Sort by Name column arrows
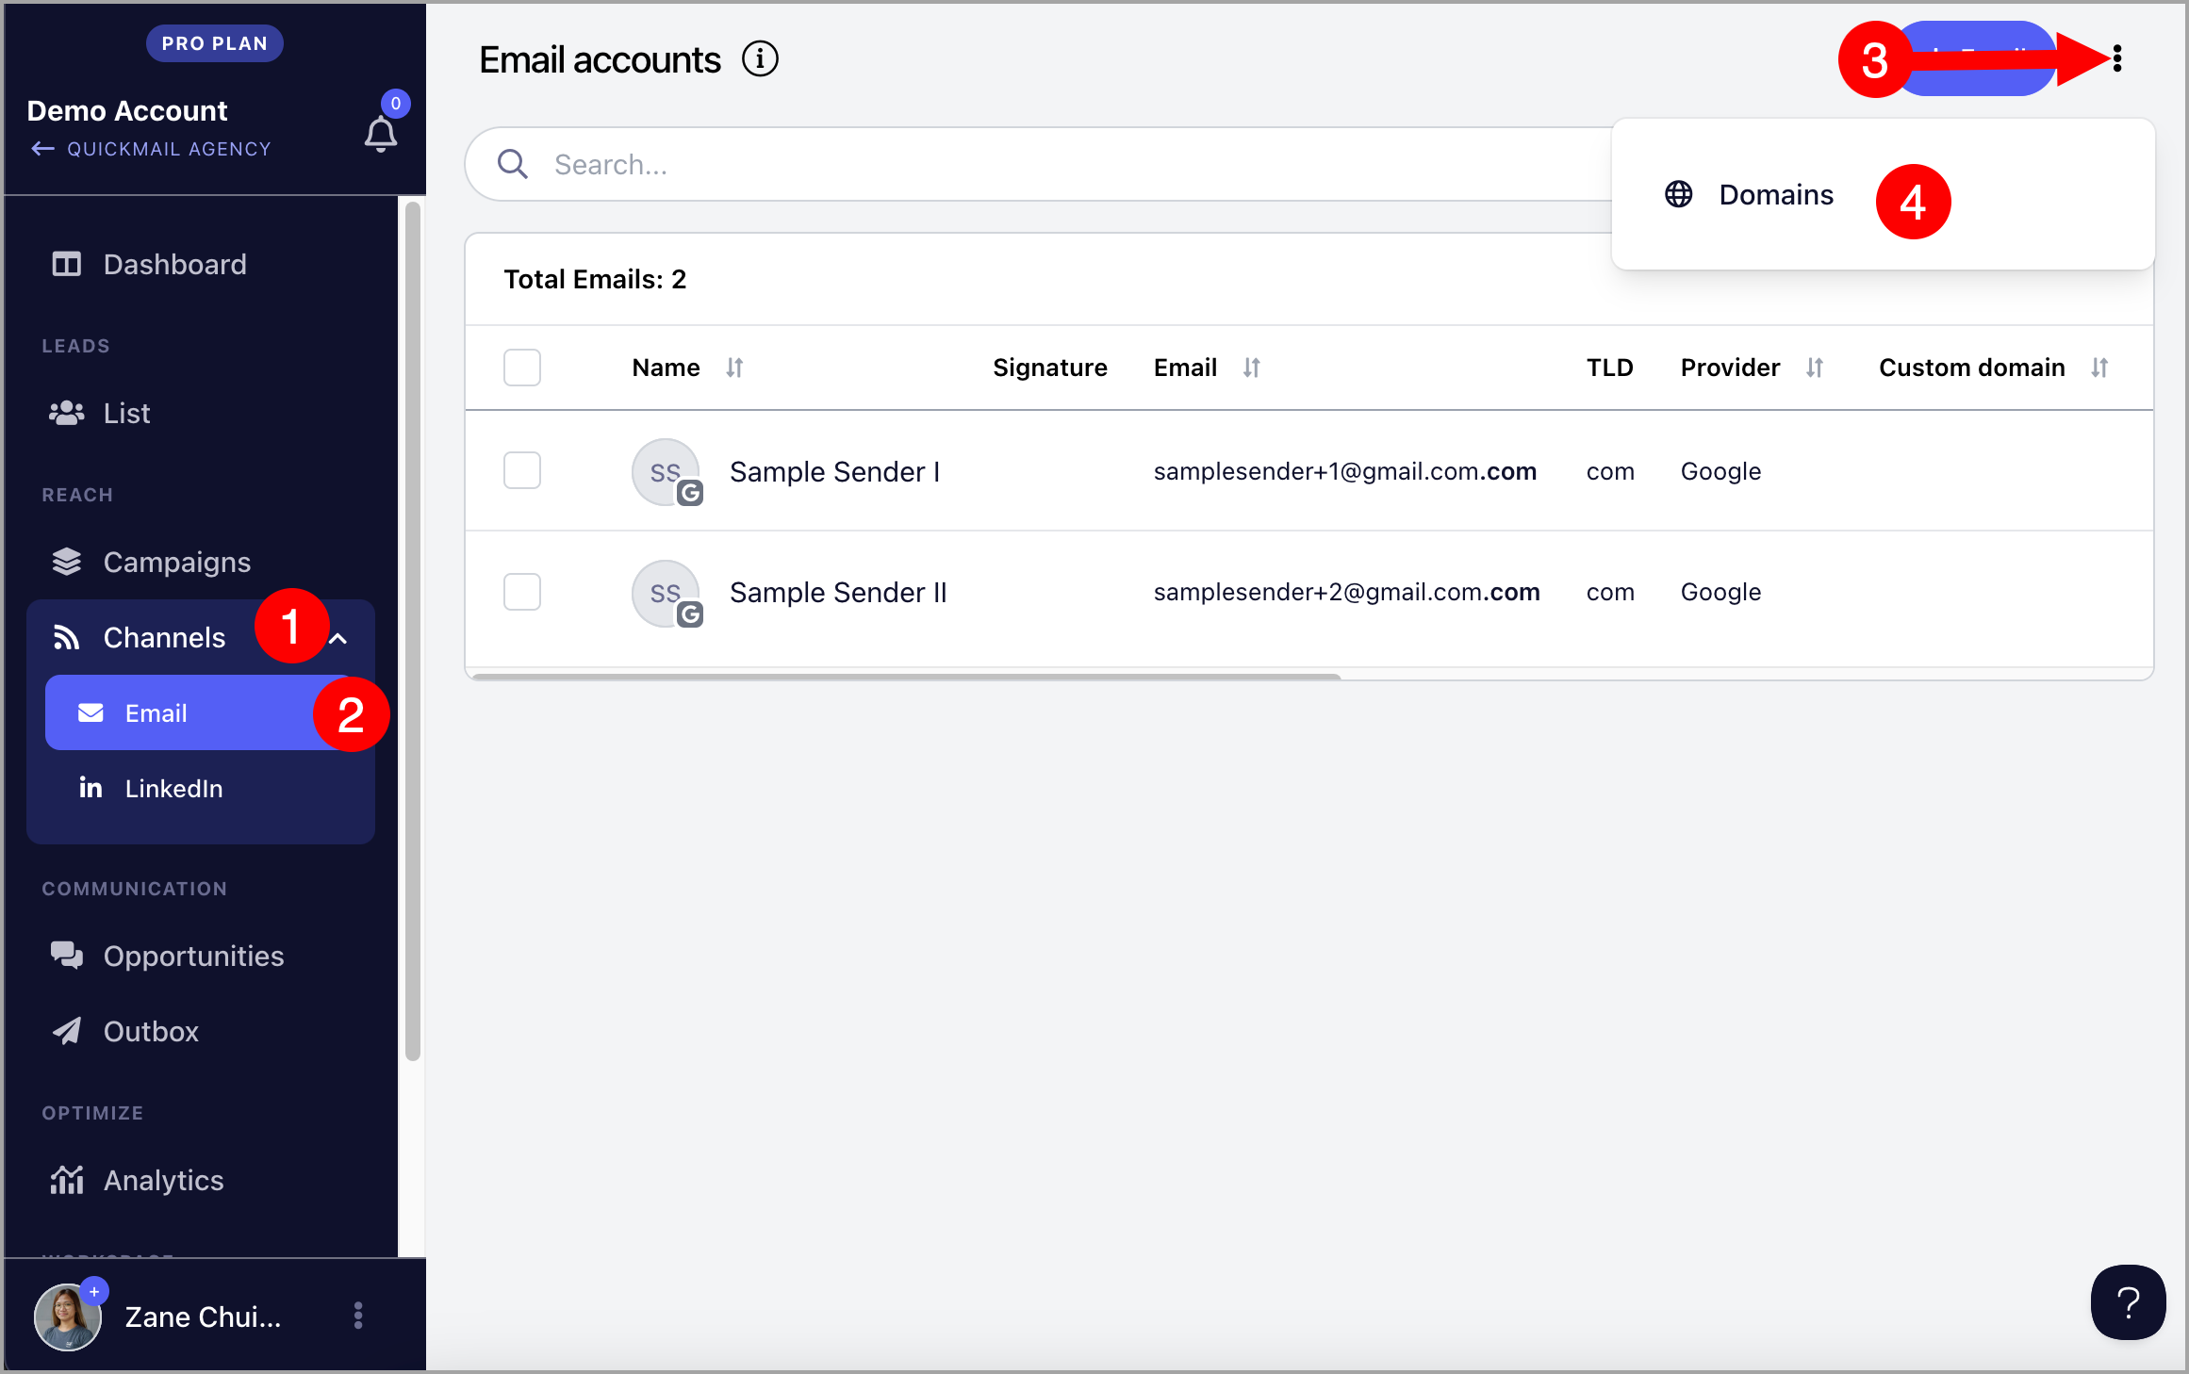This screenshot has height=1374, width=2189. (x=734, y=368)
